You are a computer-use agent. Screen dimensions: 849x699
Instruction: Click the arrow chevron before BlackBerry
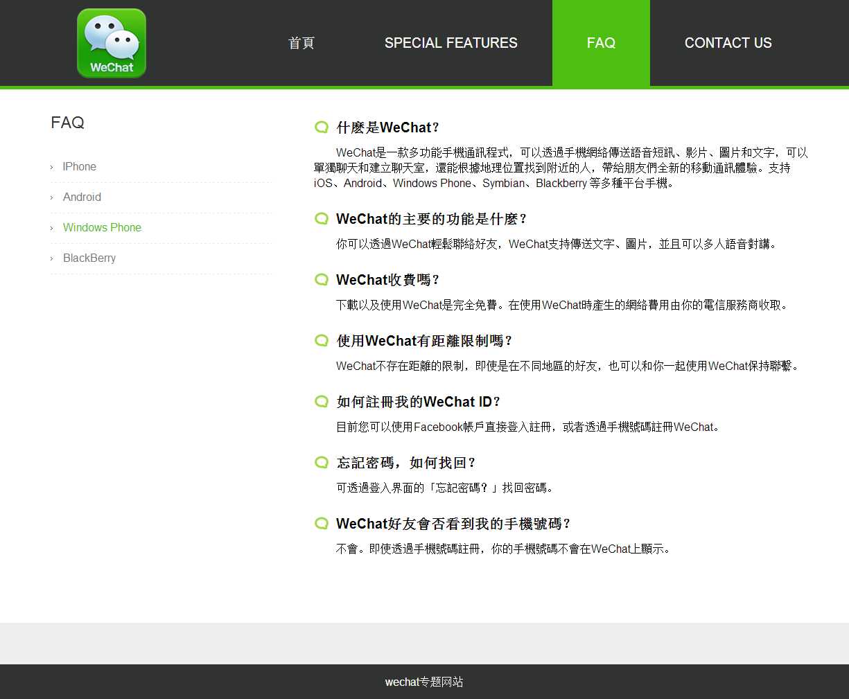[x=52, y=259]
